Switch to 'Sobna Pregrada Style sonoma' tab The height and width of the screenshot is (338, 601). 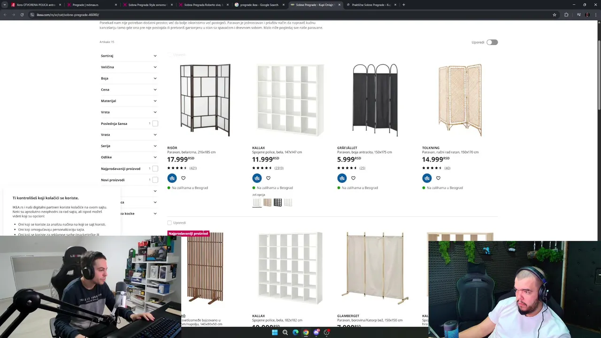pos(147,5)
